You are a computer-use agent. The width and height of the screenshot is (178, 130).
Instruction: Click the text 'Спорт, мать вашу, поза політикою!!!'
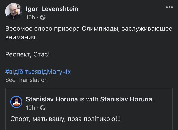point(66,119)
